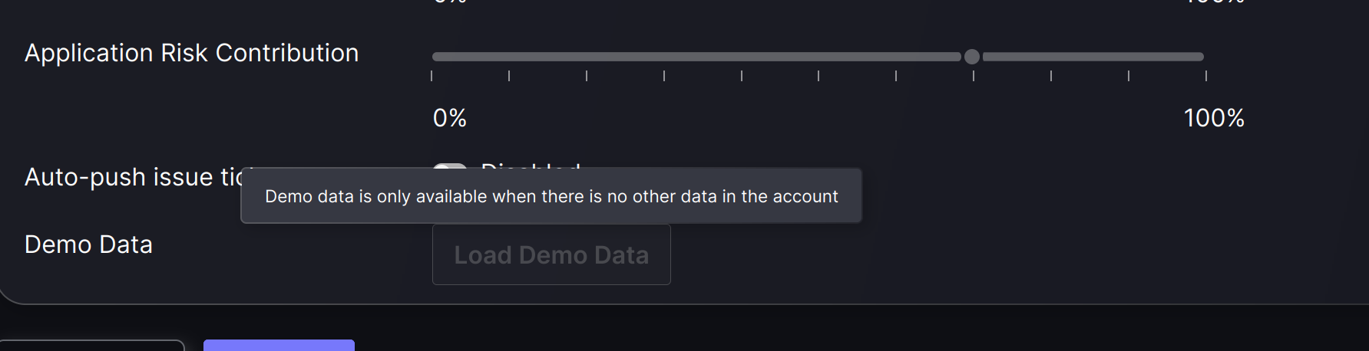Click the slider track left of the handle

click(x=696, y=57)
